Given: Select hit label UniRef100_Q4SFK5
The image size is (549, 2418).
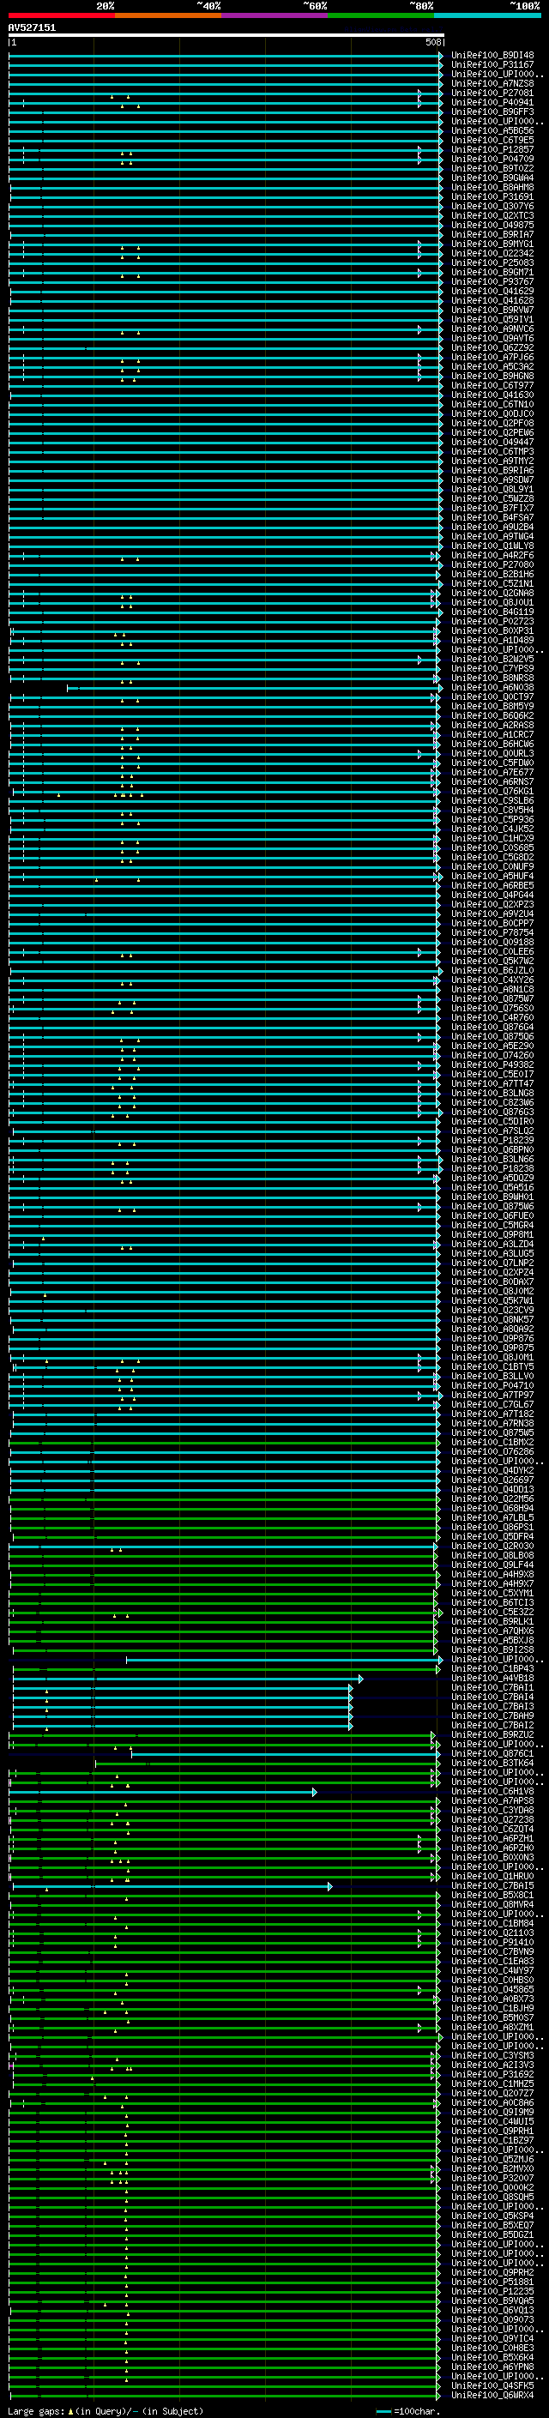Looking at the screenshot, I should tap(492, 2385).
